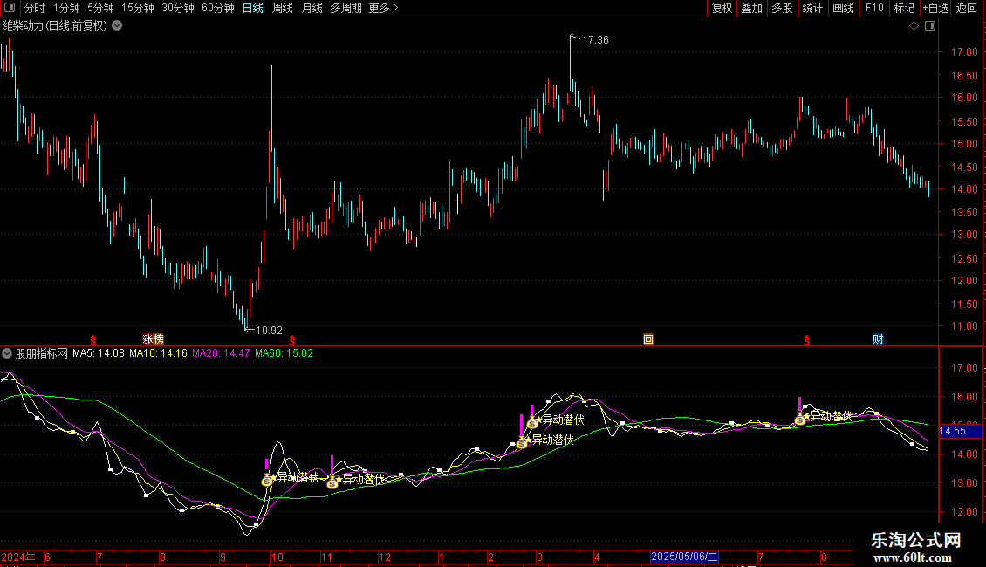Open the 复权 adjustment menu
This screenshot has height=567, width=986.
[722, 8]
